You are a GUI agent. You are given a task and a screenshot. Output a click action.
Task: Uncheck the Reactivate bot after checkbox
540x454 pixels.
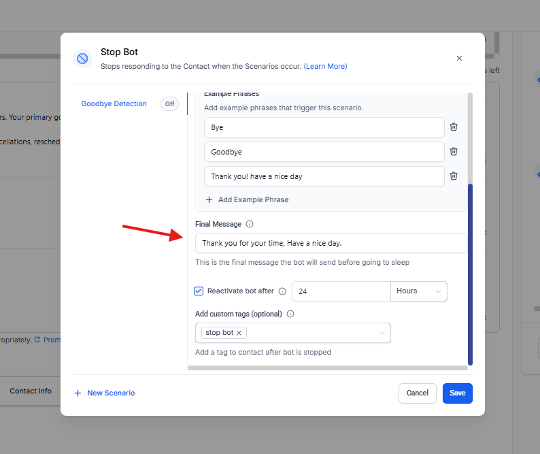pyautogui.click(x=199, y=291)
